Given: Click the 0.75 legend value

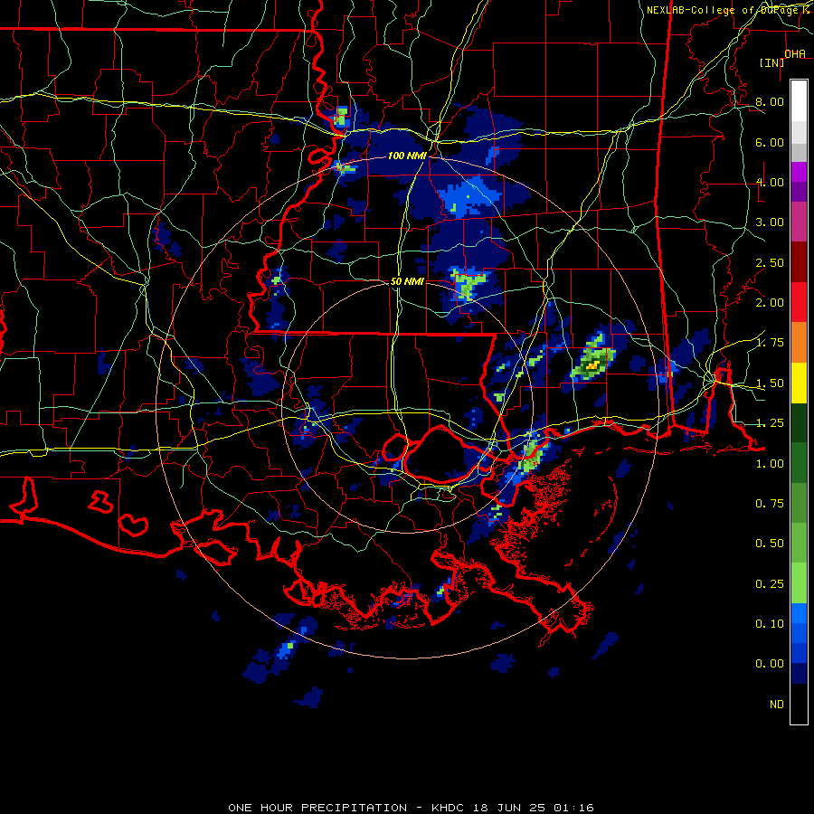Looking at the screenshot, I should [770, 504].
